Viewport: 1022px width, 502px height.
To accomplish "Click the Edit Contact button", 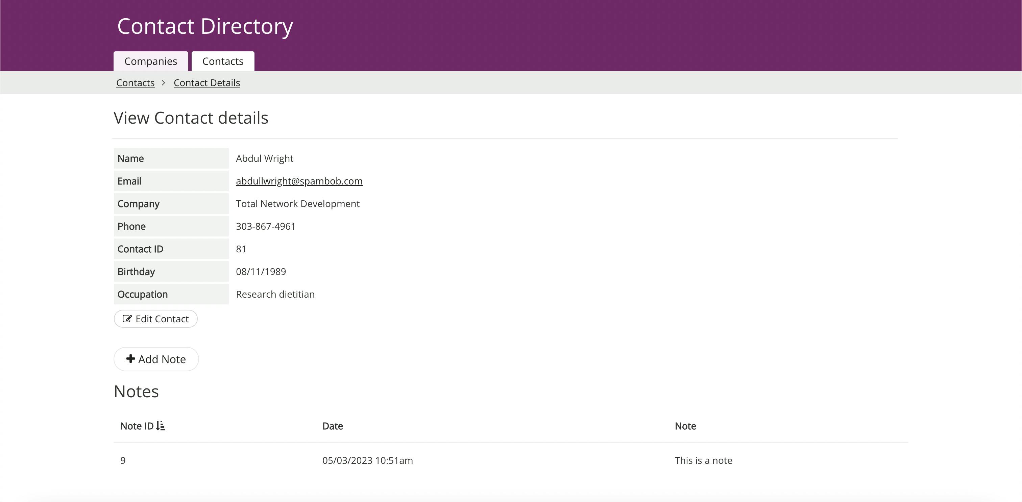I will [x=155, y=319].
